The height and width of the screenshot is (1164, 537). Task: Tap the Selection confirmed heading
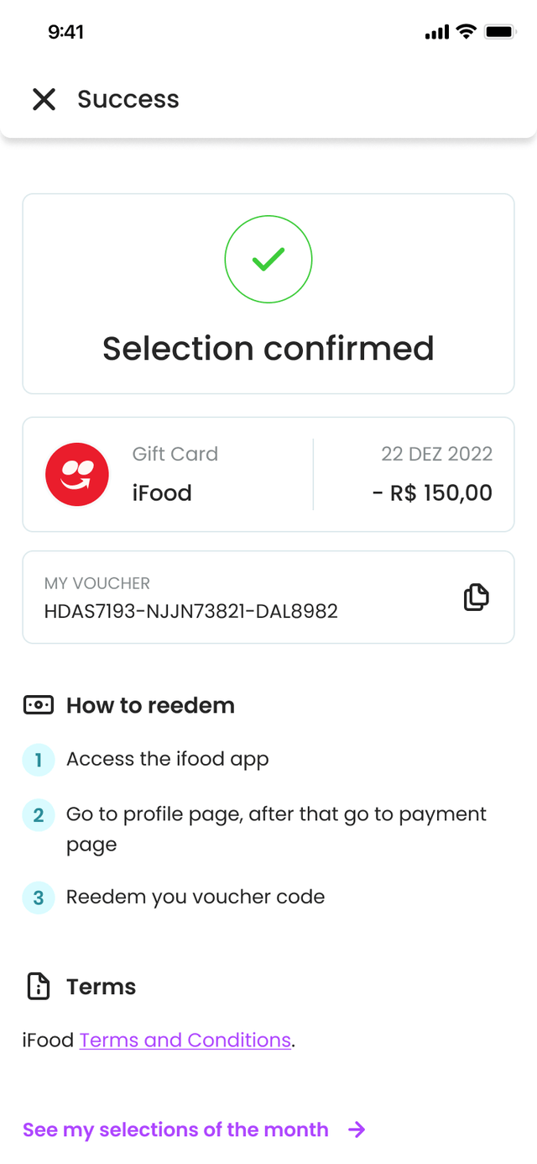(268, 348)
